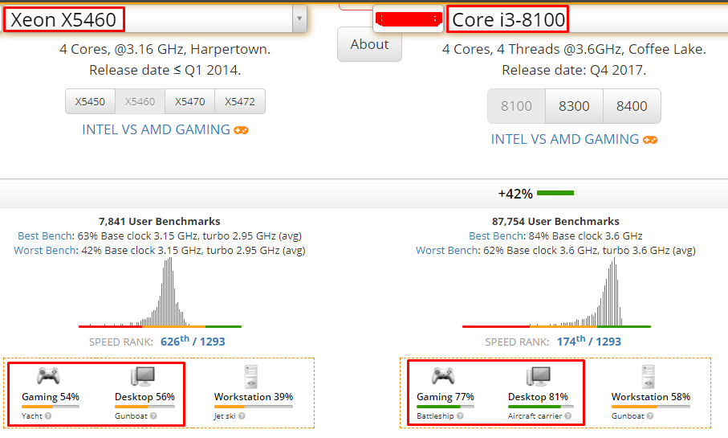
Task: Open the Core i3 Worst Bench link
Action: [446, 250]
